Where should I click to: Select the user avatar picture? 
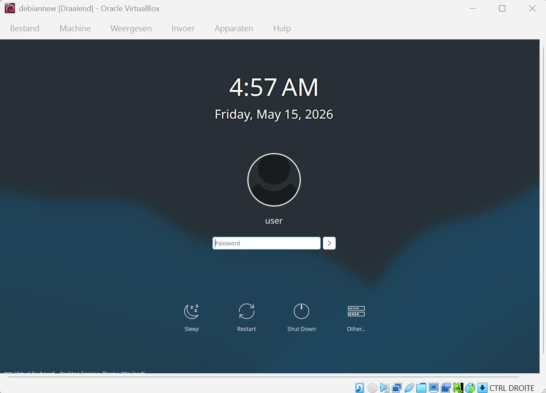pyautogui.click(x=274, y=180)
